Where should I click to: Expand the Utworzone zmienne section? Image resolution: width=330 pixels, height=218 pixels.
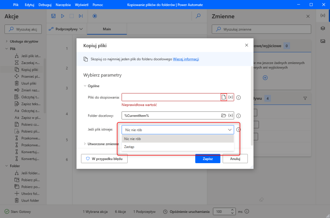85,144
